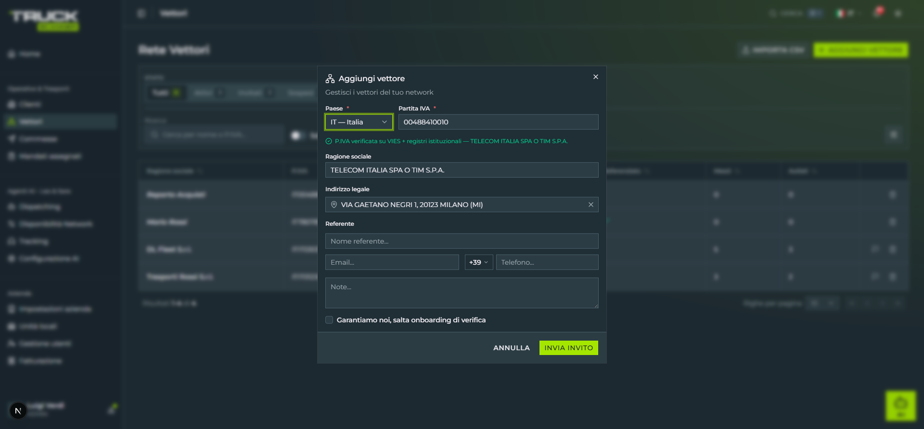The width and height of the screenshot is (924, 429).
Task: Click the location pin icon in address field
Action: coord(334,205)
